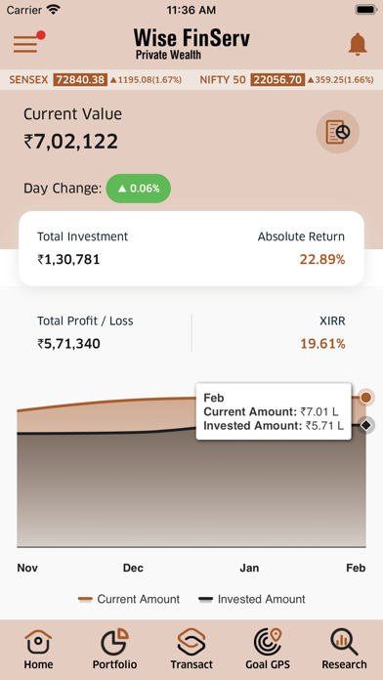Image resolution: width=383 pixels, height=680 pixels.
Task: Select the orange Current Amount chart marker
Action: [366, 398]
